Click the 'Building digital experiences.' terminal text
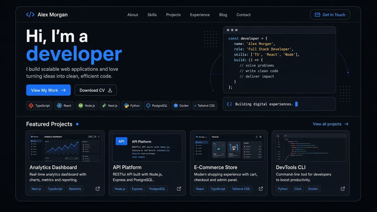 (x=264, y=104)
